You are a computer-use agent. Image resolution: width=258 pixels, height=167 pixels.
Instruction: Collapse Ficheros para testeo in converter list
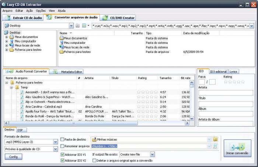pyautogui.click(x=7, y=83)
